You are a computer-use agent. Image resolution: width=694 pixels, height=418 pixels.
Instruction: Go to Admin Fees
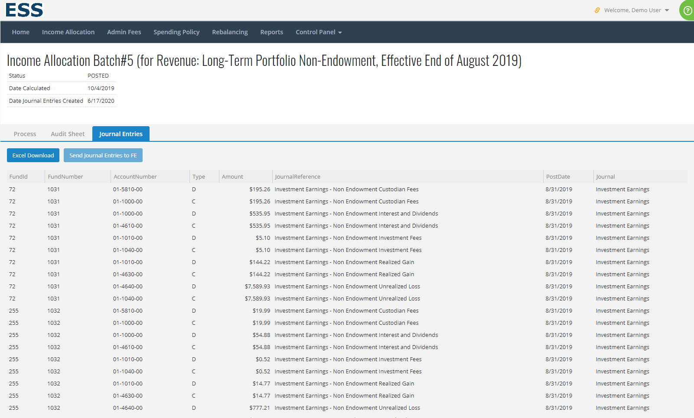[x=124, y=32]
